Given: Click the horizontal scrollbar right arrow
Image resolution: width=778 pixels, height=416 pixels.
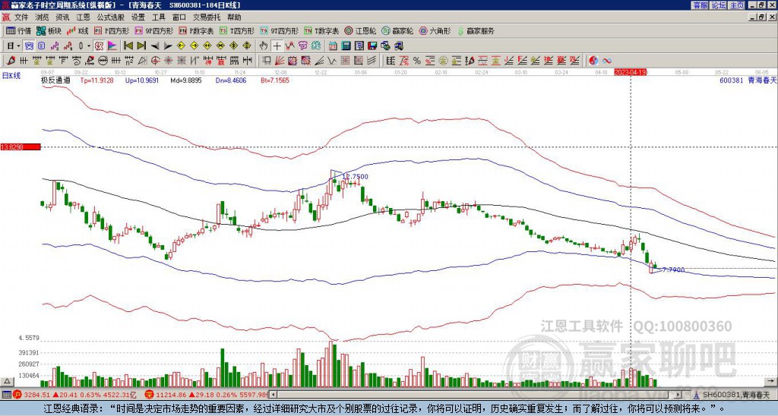Looking at the screenshot, I should click(678, 395).
